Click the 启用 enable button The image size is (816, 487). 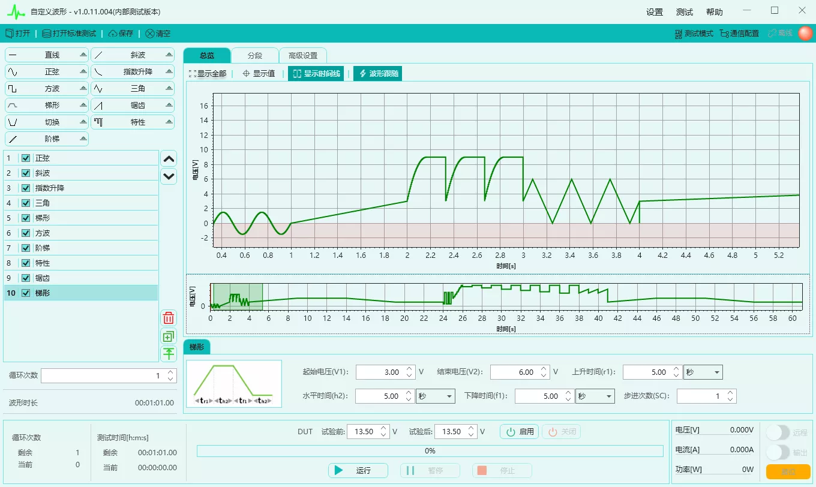tap(519, 432)
